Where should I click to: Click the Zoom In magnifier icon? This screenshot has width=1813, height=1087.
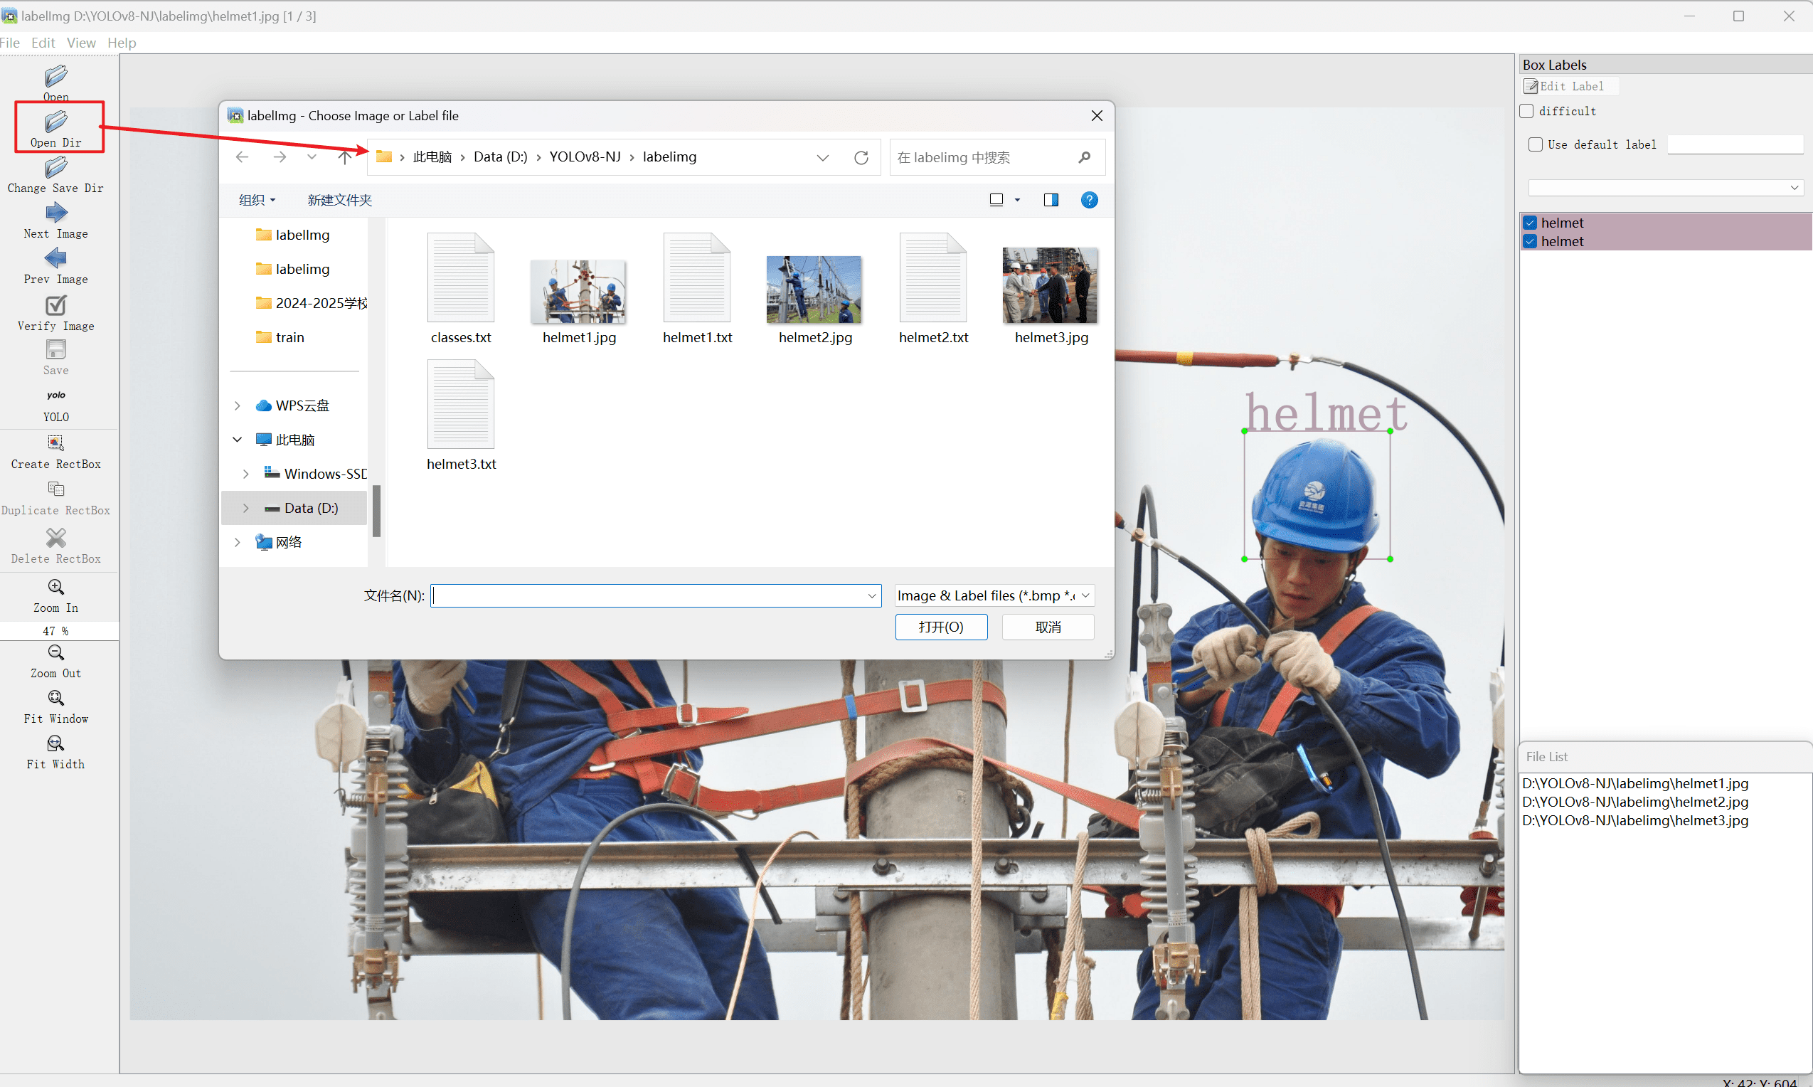pyautogui.click(x=55, y=588)
